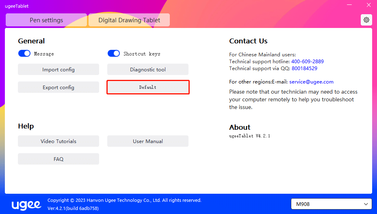Viewport: 377px width, 214px height.
Task: Click the service@ugee.com email link
Action: 311,82
